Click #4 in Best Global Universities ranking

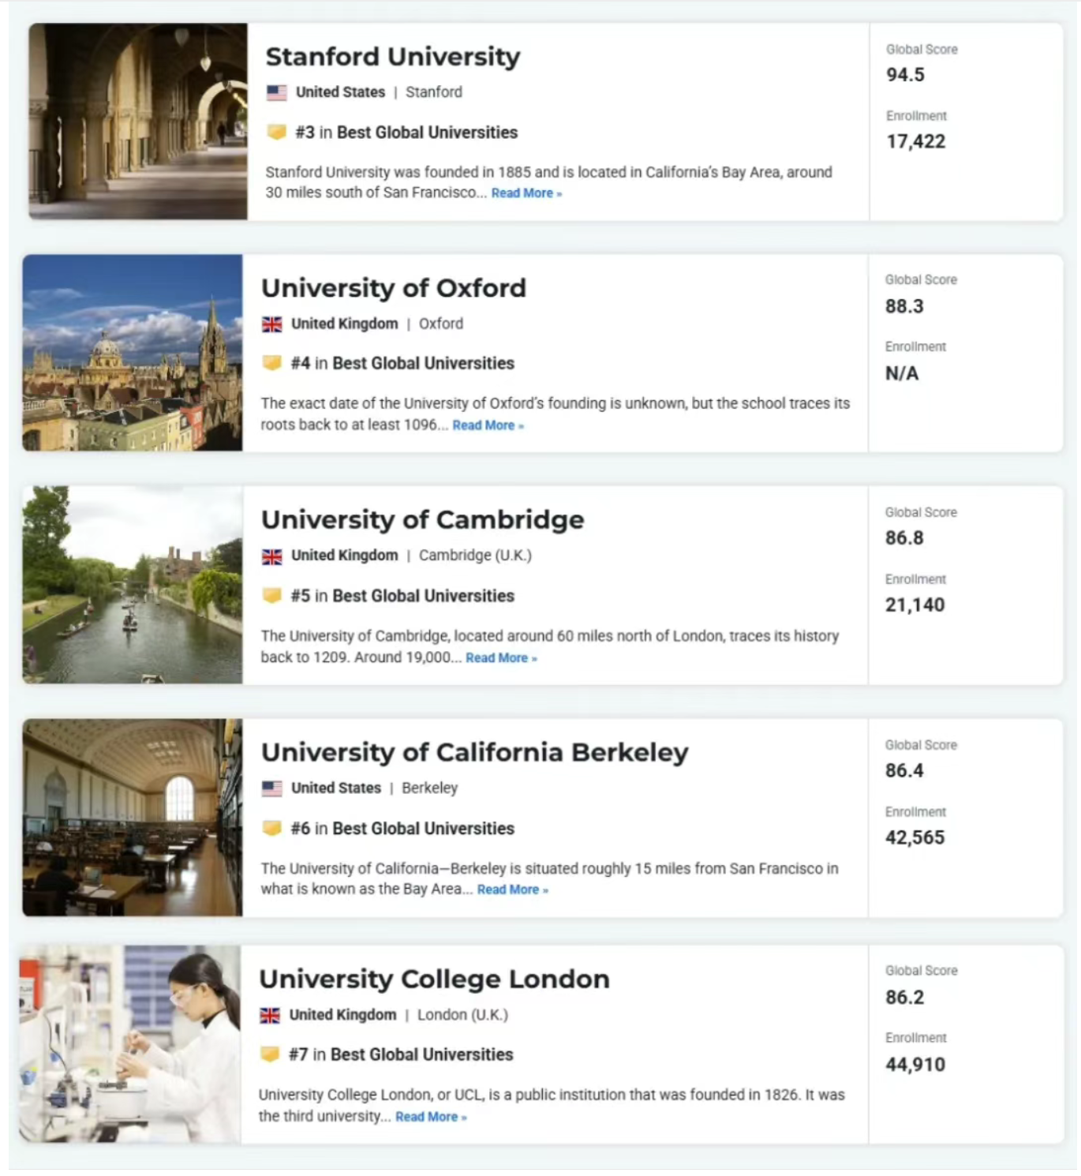(x=402, y=363)
